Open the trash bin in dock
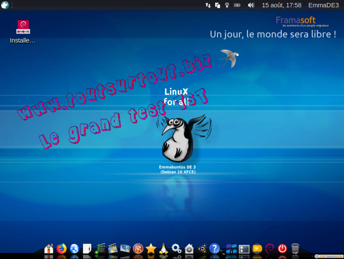The image size is (344, 259). [295, 249]
